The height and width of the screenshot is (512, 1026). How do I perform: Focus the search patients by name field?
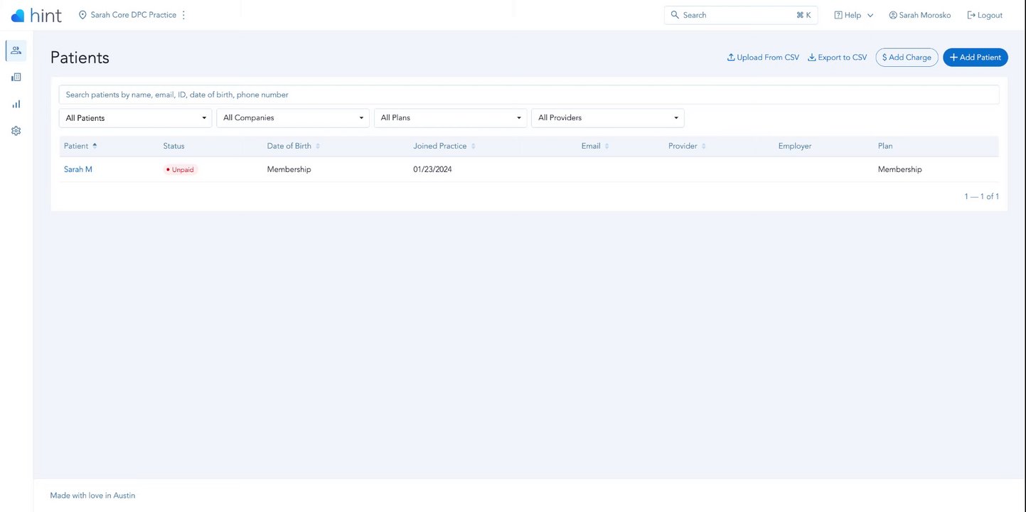(529, 95)
